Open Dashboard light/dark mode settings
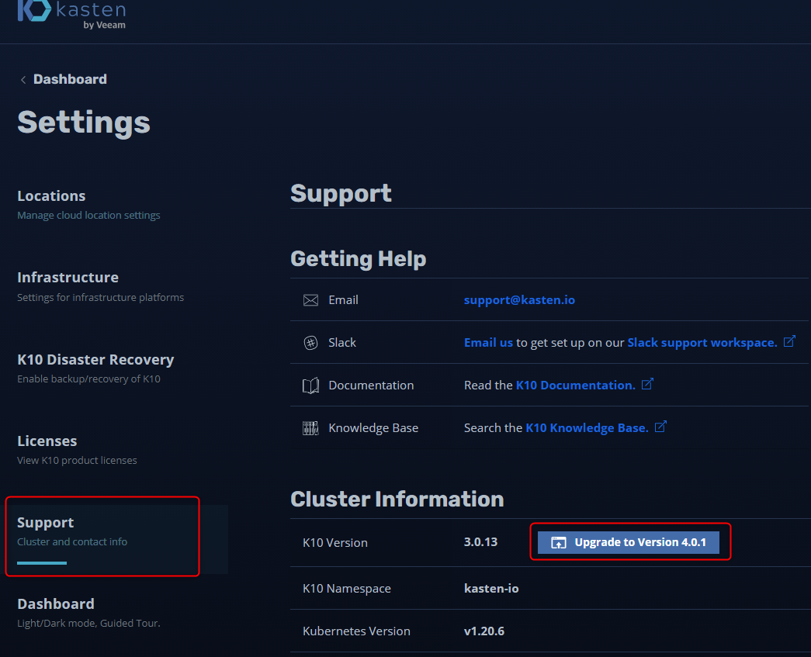 pos(56,604)
